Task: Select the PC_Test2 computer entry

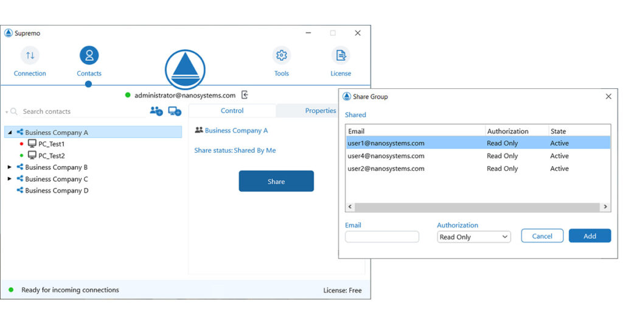Action: 51,156
